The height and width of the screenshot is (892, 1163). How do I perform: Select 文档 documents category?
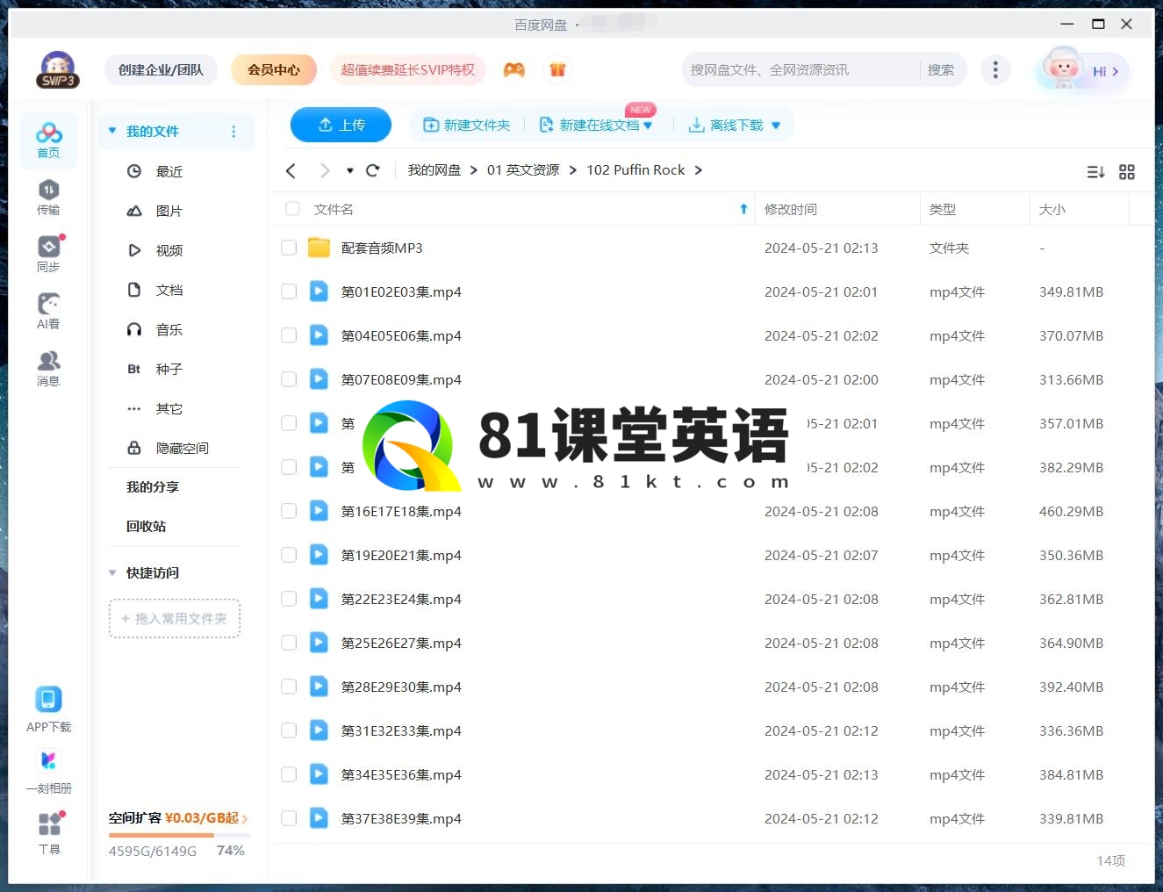(x=169, y=290)
